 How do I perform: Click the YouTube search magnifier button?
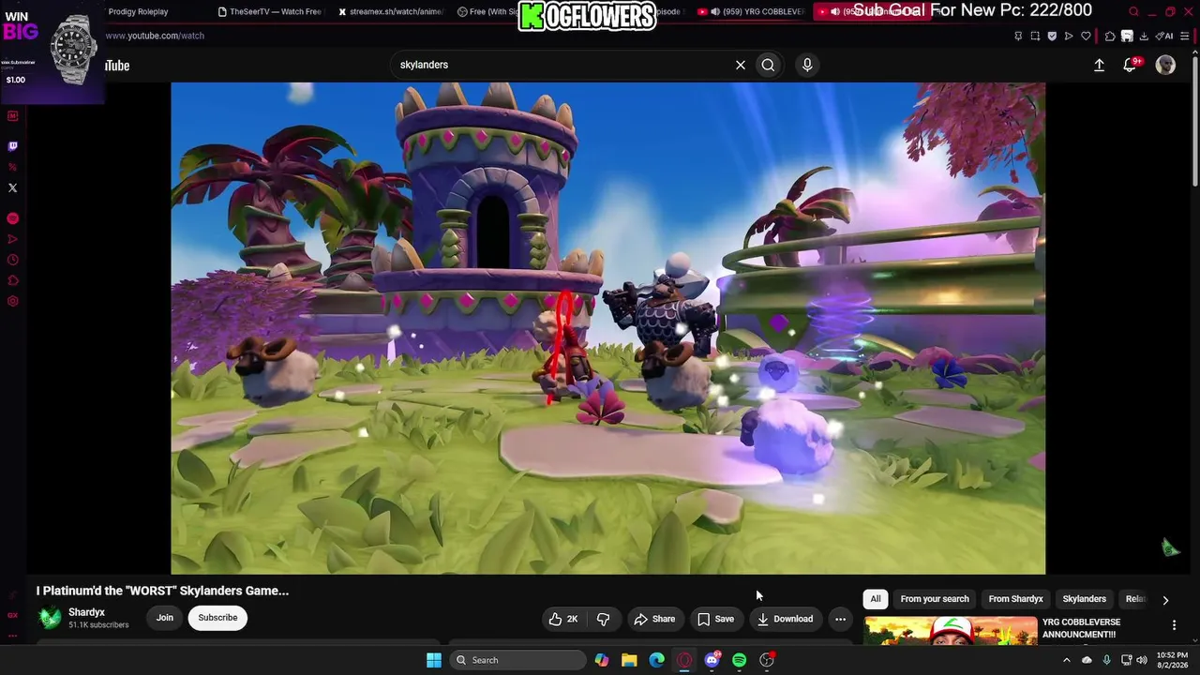[x=768, y=65]
